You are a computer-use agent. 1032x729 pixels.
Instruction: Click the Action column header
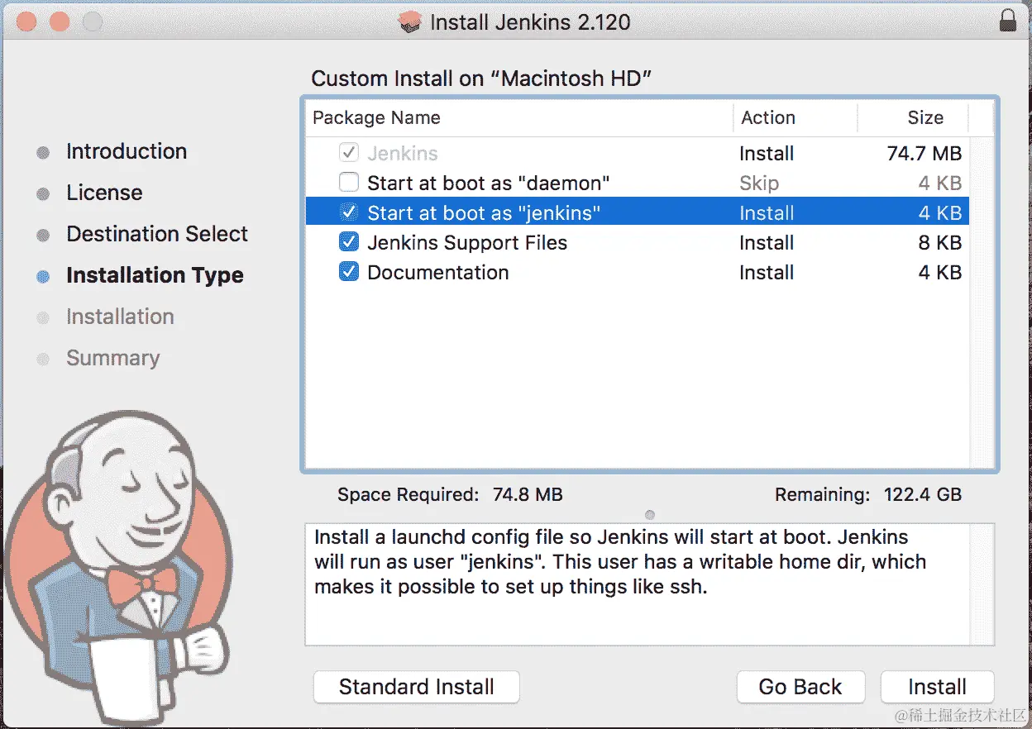[795, 117]
